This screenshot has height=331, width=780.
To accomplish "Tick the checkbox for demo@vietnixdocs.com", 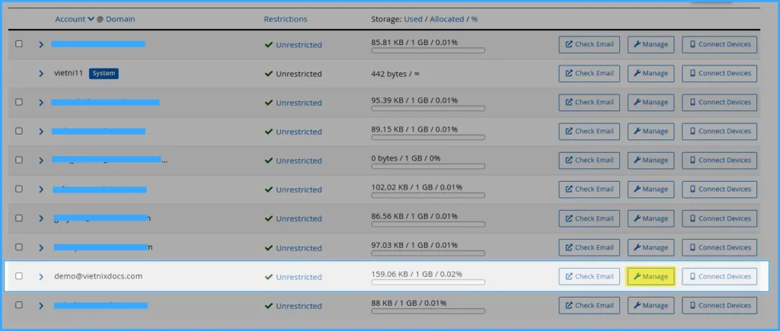I will 19,276.
